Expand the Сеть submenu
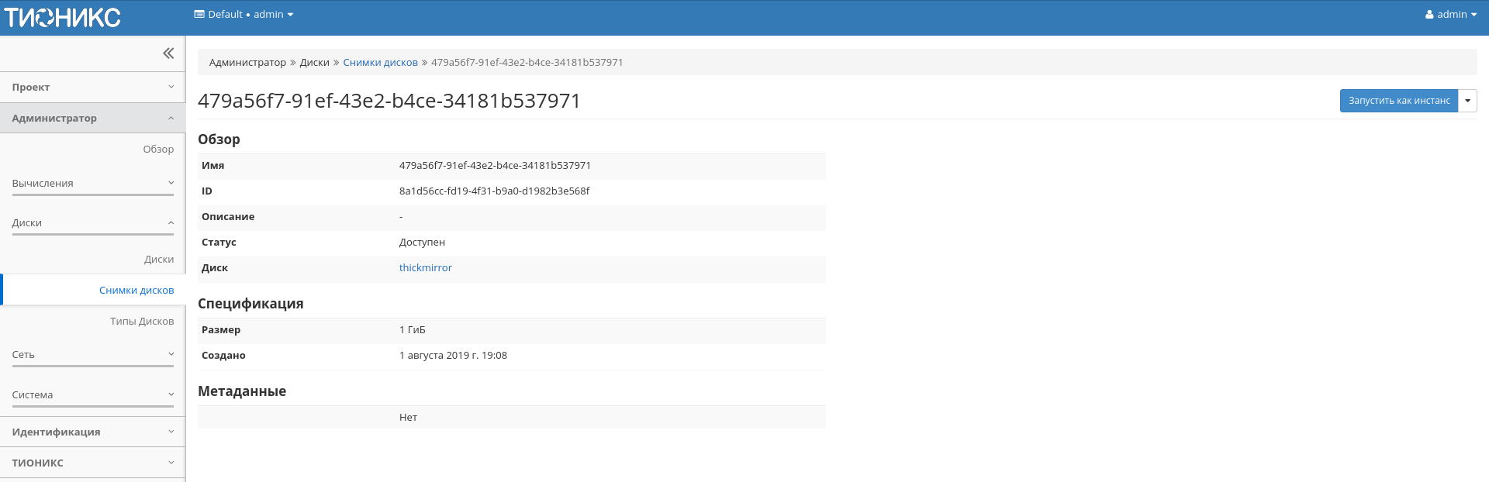The image size is (1489, 482). [x=92, y=355]
